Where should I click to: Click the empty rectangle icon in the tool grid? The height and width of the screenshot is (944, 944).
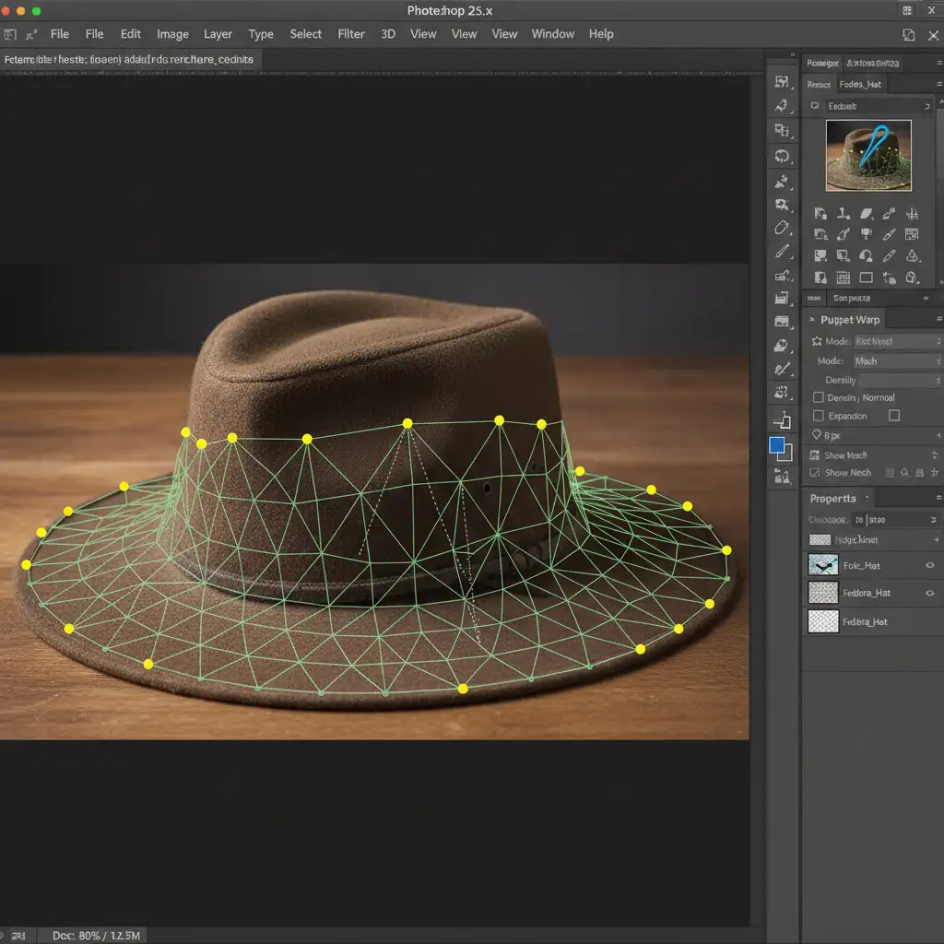pyautogui.click(x=866, y=277)
